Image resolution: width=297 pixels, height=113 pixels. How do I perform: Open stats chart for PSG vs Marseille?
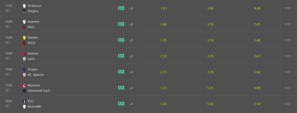[132, 104]
